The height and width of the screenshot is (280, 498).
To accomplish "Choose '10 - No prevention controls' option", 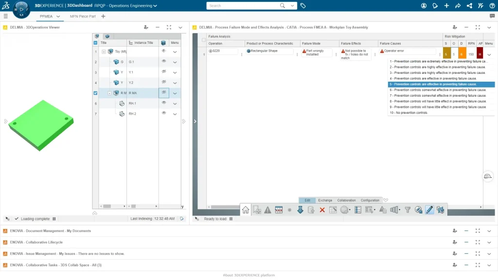I will click(x=409, y=113).
